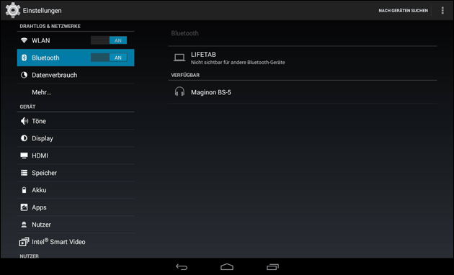Click the Einstellungen title text
The image size is (454, 275).
[x=42, y=10]
